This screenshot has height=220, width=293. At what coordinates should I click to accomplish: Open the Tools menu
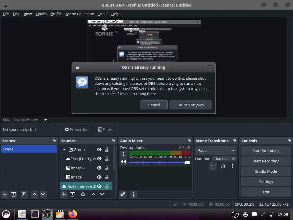tap(103, 14)
